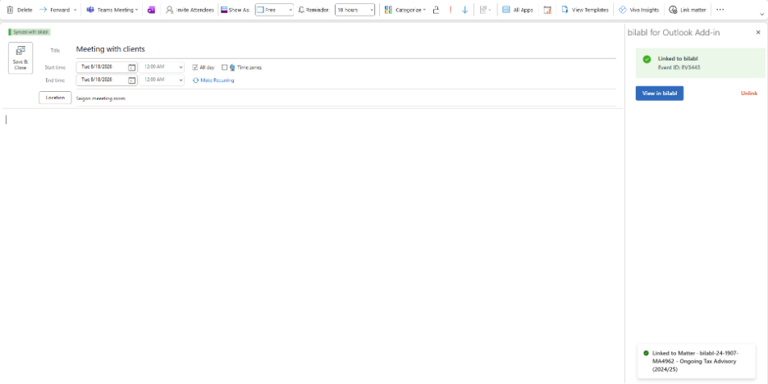The image size is (768, 384).
Task: Expand the Teams Meeting dropdown arrow
Action: tap(137, 10)
